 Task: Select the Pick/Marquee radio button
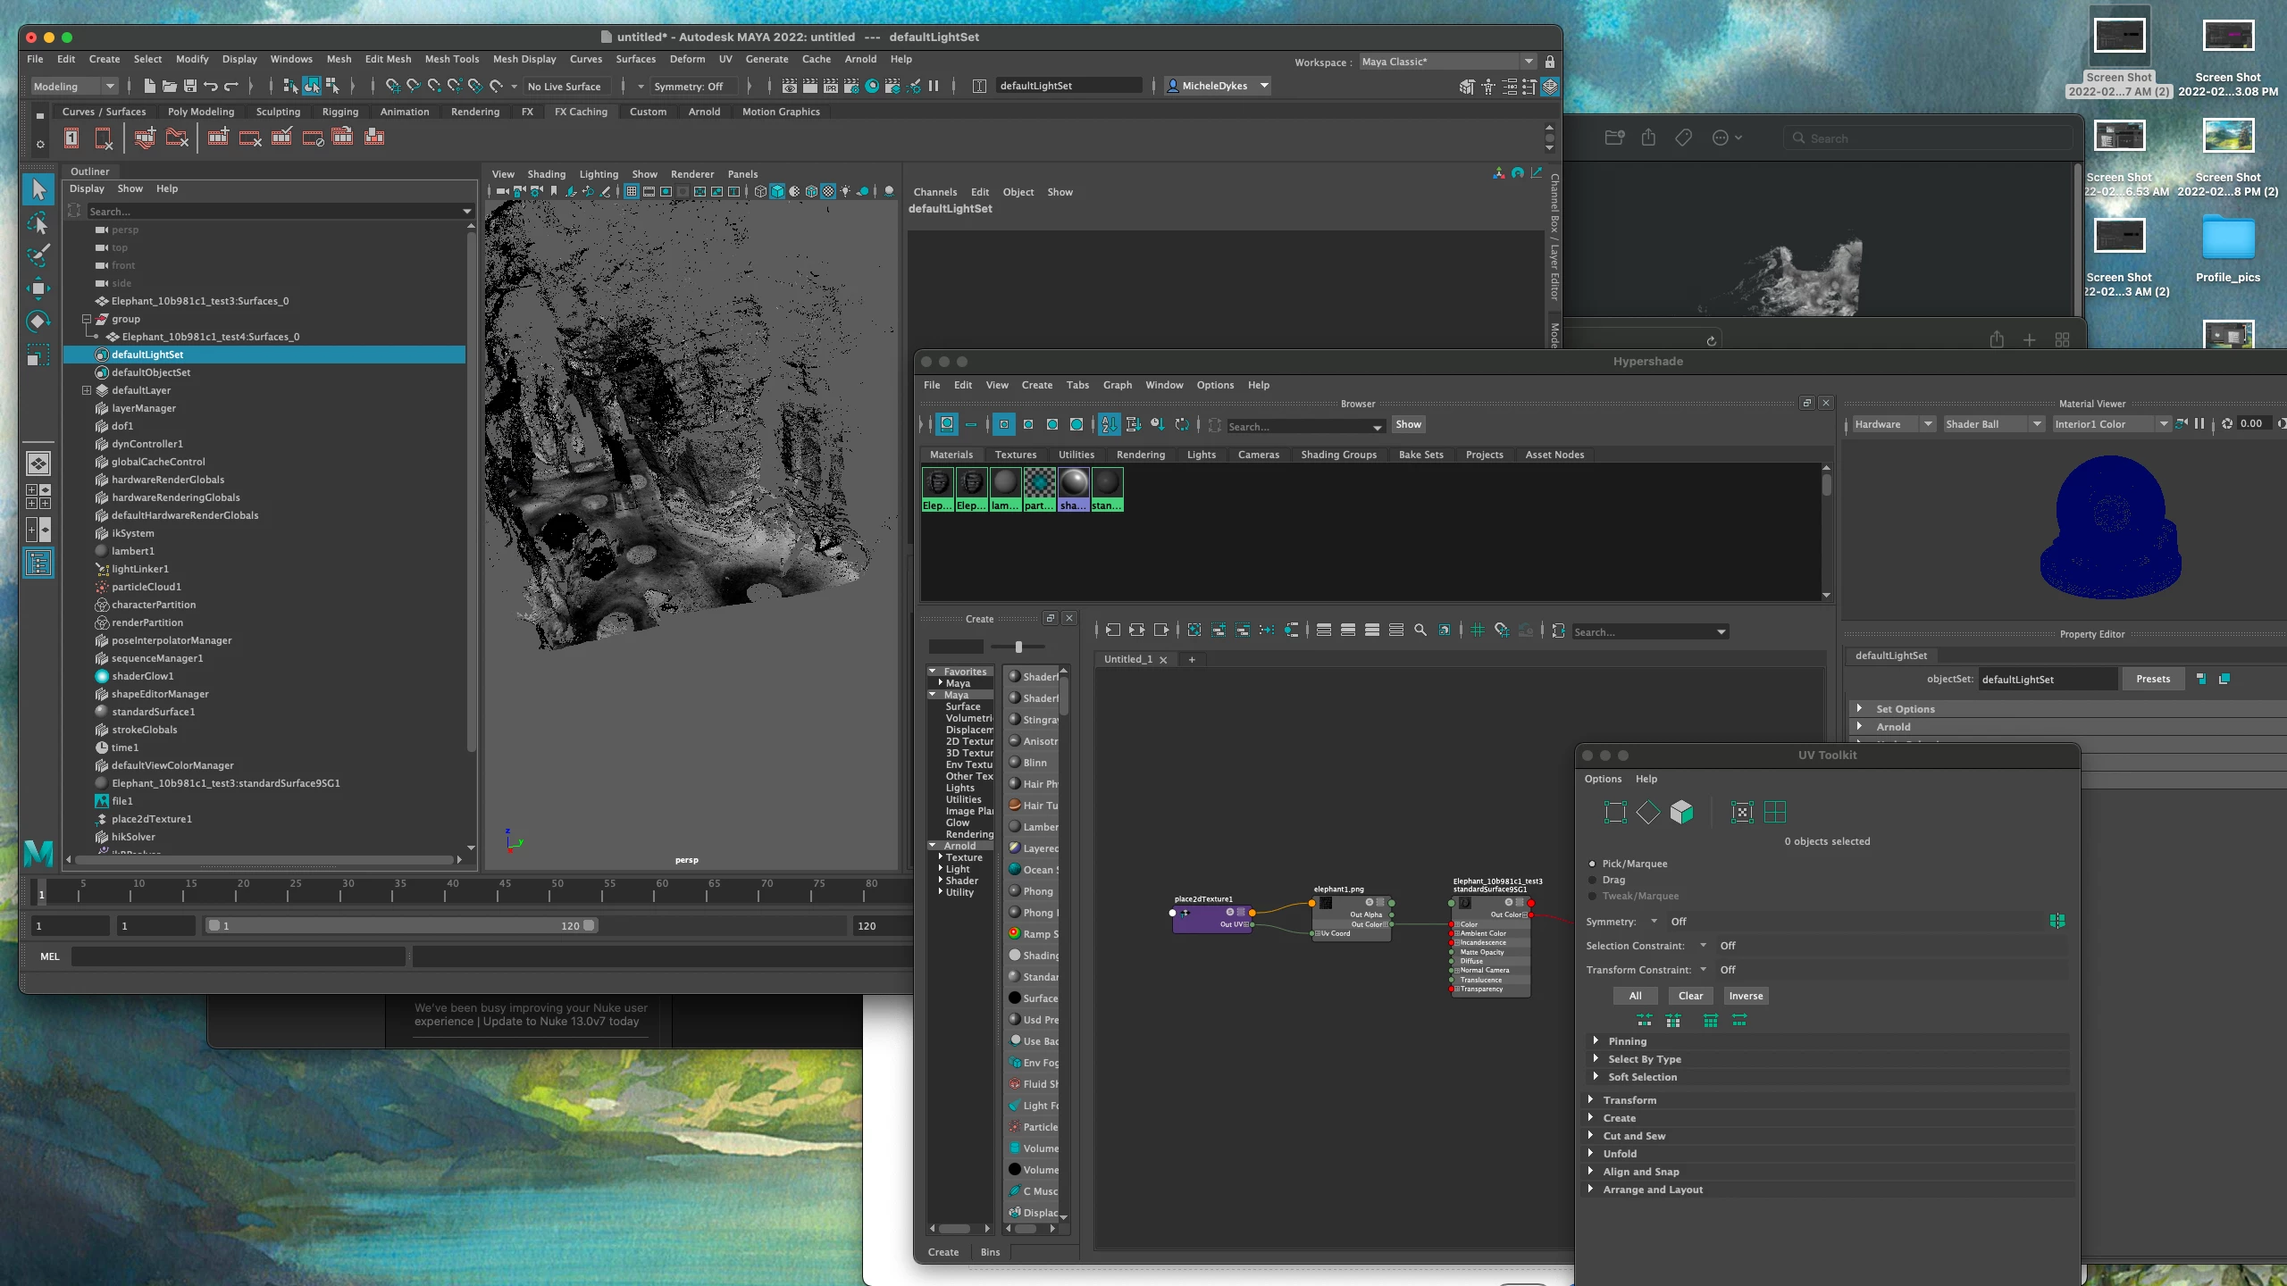click(1592, 864)
